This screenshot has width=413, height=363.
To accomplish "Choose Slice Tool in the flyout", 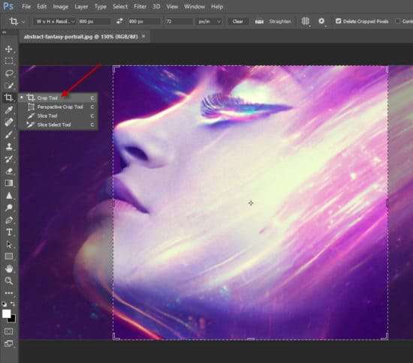I will tap(59, 115).
